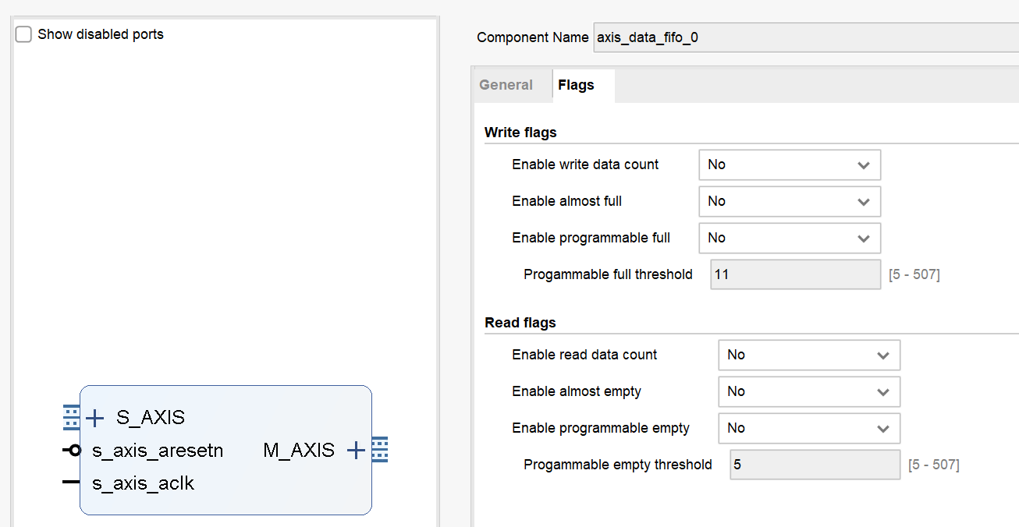The width and height of the screenshot is (1019, 527).
Task: Click the Enable almost full dropdown chevron
Action: pos(863,201)
